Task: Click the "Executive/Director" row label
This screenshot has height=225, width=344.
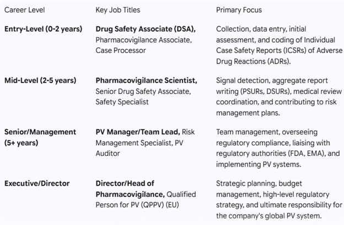Action: pyautogui.click(x=36, y=184)
